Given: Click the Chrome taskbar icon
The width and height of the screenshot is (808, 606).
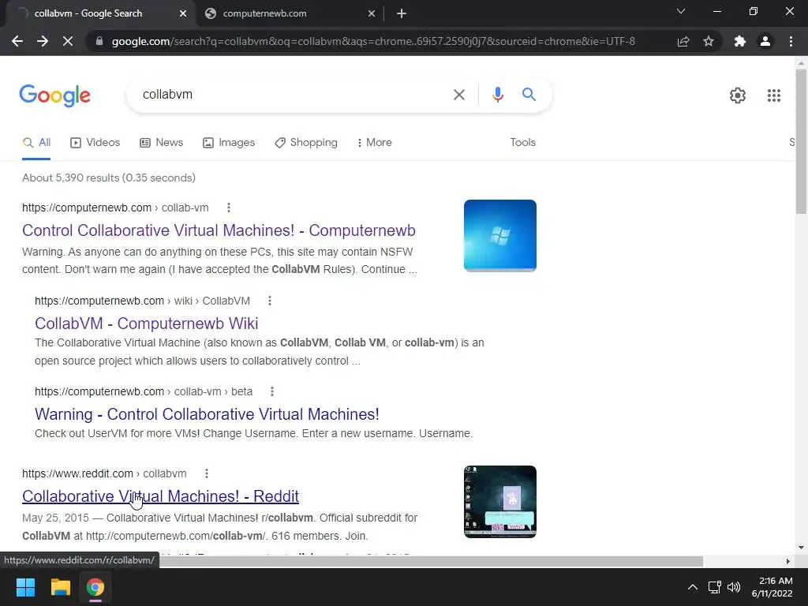Looking at the screenshot, I should tap(95, 587).
